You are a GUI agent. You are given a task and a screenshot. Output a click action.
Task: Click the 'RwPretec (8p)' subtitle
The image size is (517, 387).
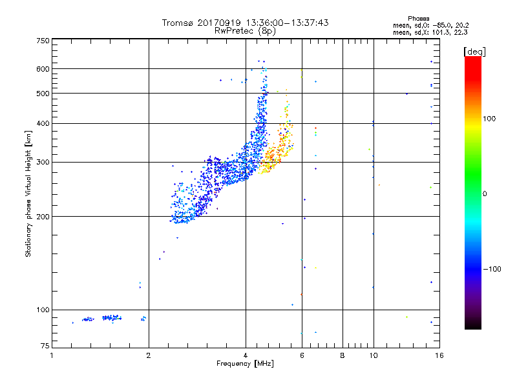(x=245, y=31)
